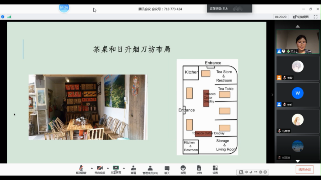The image size is (321, 180).
Task: Expand the screen share options arrow
Action: click(124, 168)
